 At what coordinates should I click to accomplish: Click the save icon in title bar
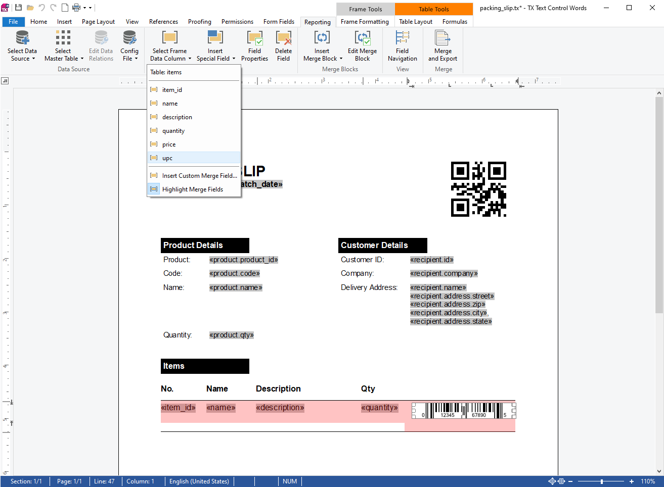click(19, 8)
